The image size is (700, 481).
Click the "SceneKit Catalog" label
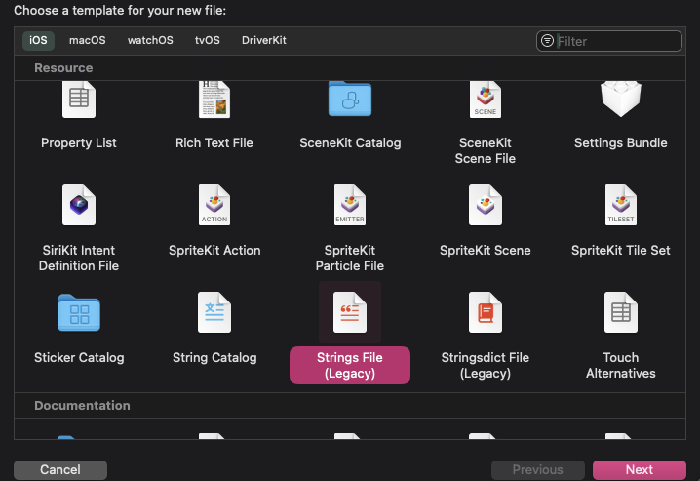click(350, 142)
